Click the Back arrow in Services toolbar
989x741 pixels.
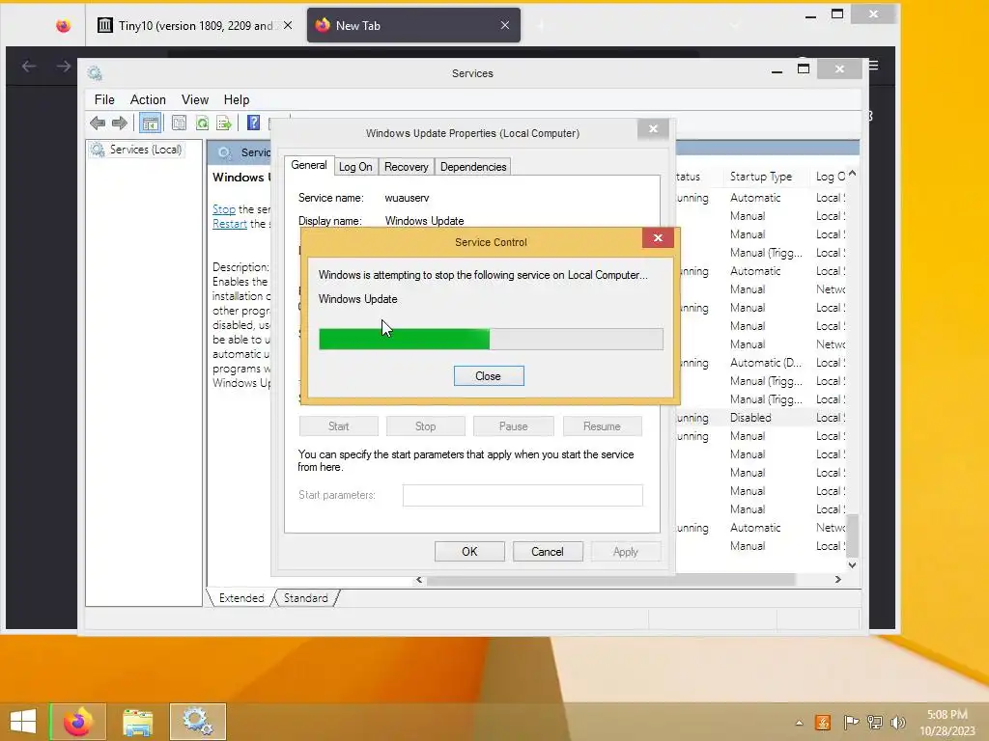click(98, 123)
